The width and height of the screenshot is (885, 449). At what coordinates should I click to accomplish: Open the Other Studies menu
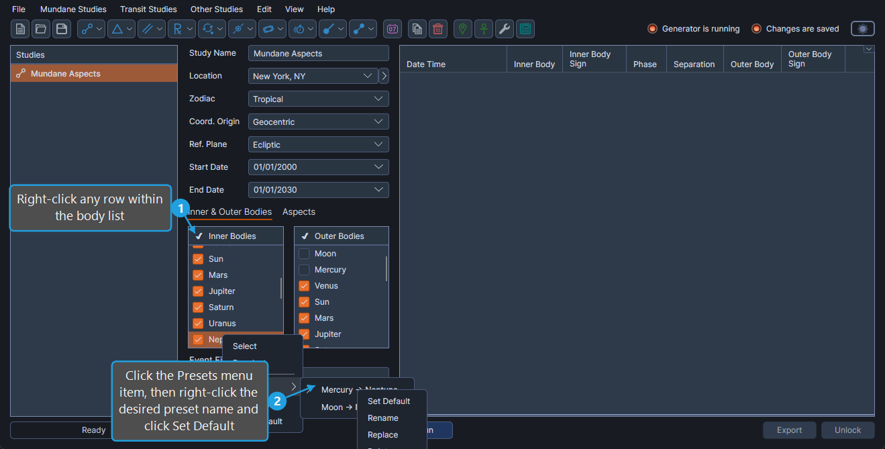pos(217,9)
